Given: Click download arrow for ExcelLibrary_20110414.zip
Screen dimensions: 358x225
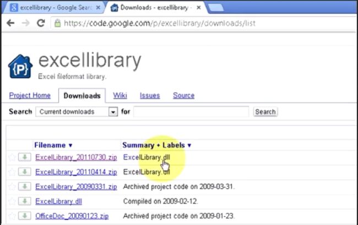Looking at the screenshot, I should 24,172.
